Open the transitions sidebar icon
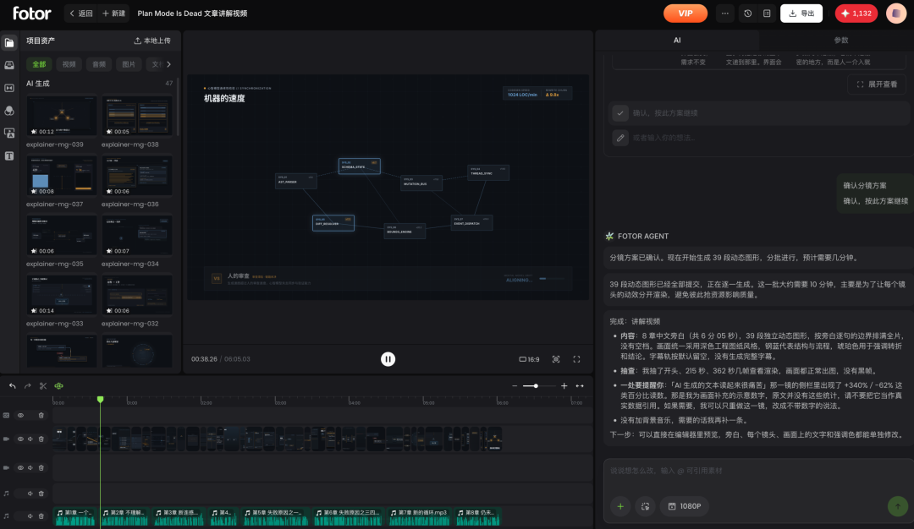This screenshot has width=914, height=529. point(9,88)
